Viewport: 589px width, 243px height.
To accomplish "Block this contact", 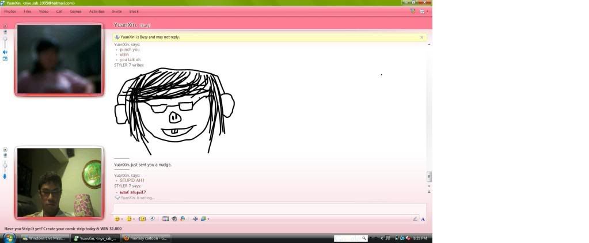I will coord(134,12).
